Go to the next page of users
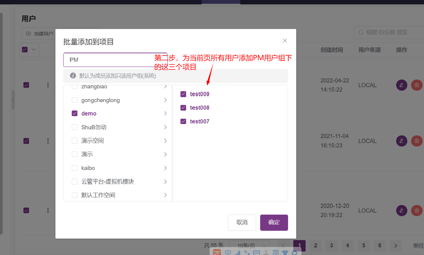Screen dimensions: 424x255 [396, 246]
